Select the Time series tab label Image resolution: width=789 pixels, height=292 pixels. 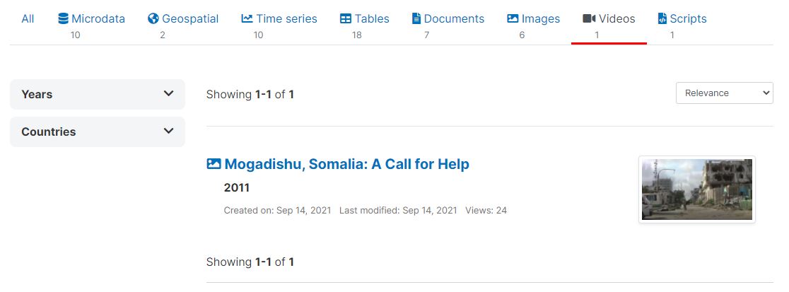coord(286,19)
